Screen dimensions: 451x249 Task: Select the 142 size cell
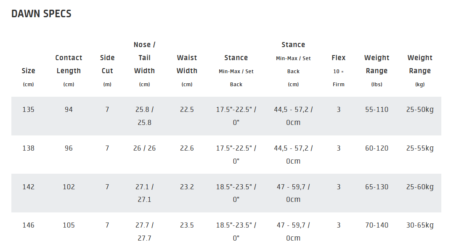click(x=29, y=187)
